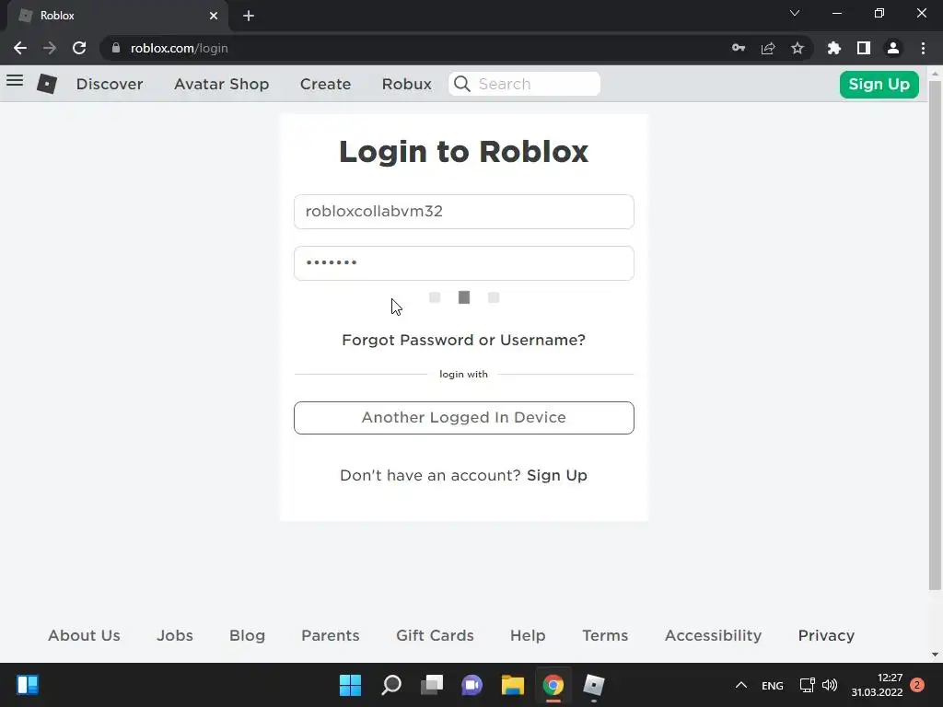This screenshot has width=943, height=707.
Task: Open volume control tray icon
Action: pos(830,685)
